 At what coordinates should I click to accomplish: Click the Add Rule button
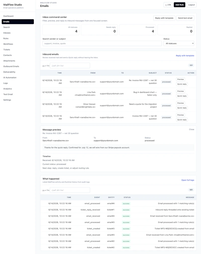[x=179, y=5]
